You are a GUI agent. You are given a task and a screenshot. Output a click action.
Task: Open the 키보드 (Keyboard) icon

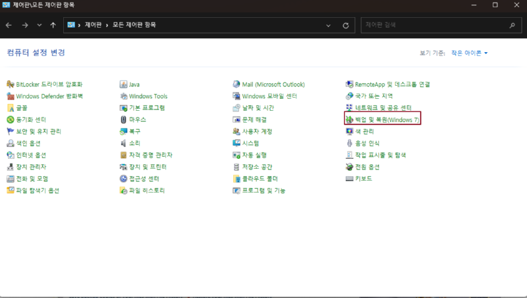(x=350, y=179)
